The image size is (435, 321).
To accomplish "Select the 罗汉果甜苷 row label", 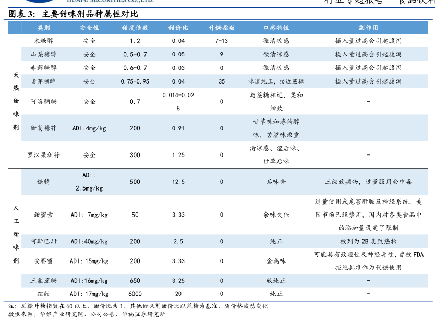I will pos(44,155).
